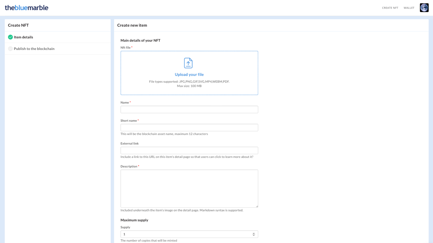This screenshot has height=243, width=433.
Task: Open the Wallet navigation link
Action: coord(409,8)
